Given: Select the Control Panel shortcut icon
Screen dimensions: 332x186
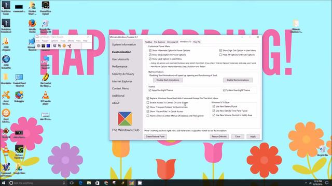Looking at the screenshot, I should (x=19, y=80).
